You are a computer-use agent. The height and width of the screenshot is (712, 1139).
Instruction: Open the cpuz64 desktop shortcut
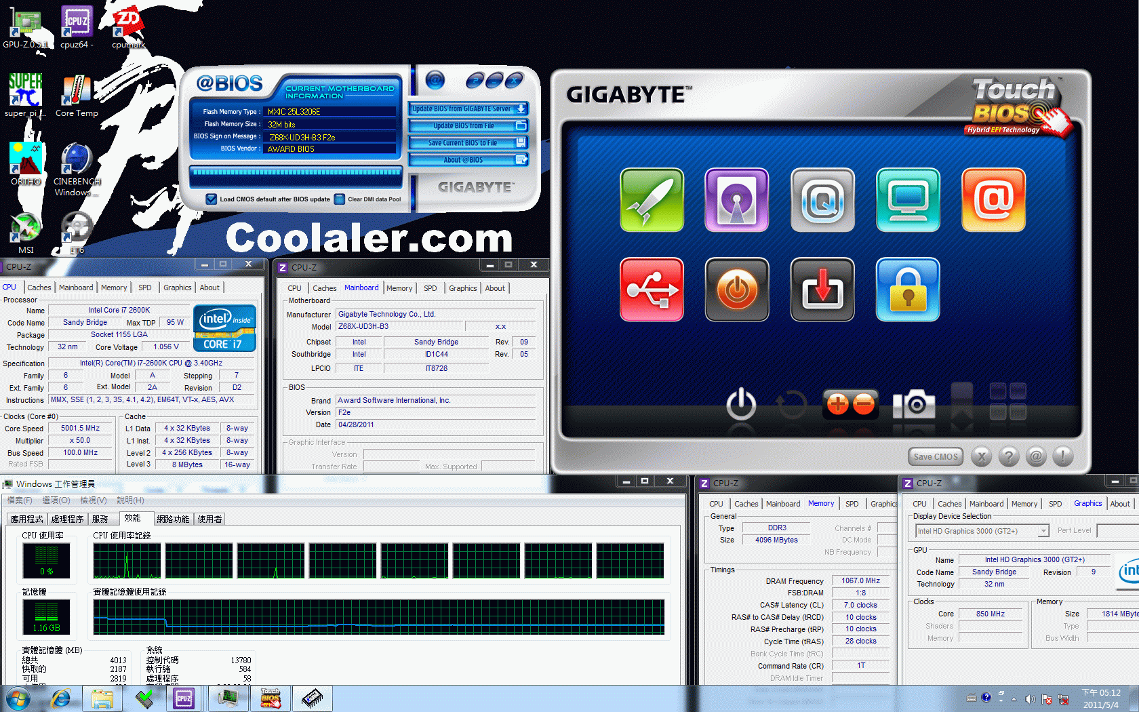point(77,27)
